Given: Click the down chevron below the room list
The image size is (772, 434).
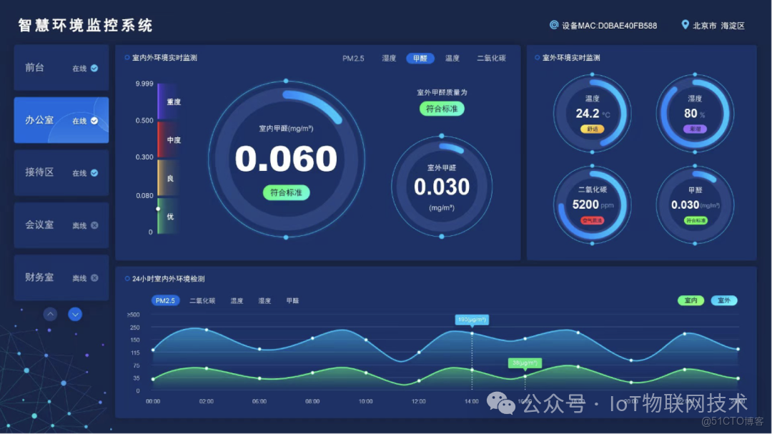Looking at the screenshot, I should 75,314.
